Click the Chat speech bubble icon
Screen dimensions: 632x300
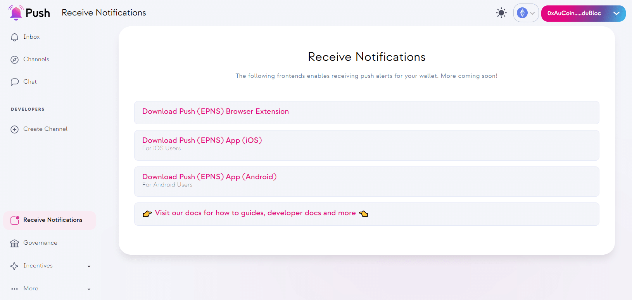point(15,82)
